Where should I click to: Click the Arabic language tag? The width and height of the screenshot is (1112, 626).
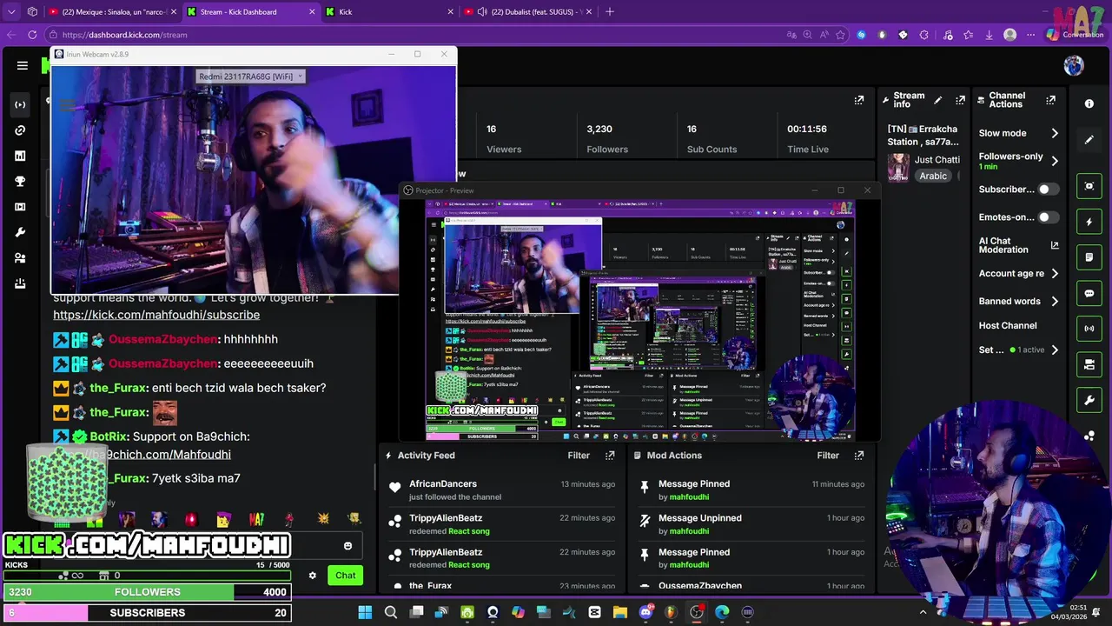[933, 176]
